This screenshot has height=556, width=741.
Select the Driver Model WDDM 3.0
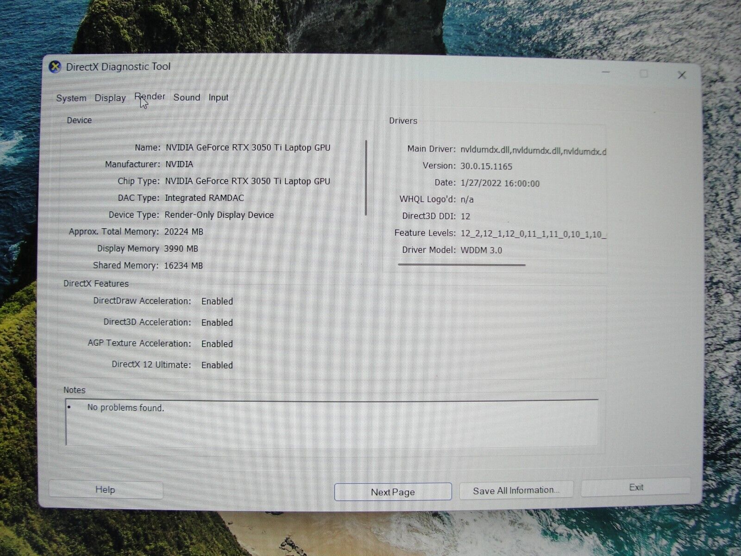[x=481, y=250]
